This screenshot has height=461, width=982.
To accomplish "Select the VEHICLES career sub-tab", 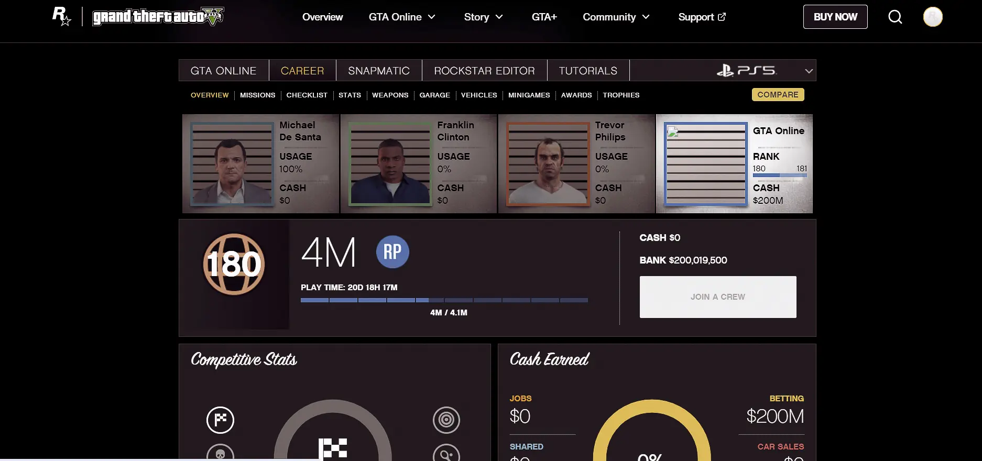I will point(479,95).
